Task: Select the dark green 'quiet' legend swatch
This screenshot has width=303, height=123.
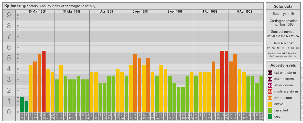Action: tap(270, 116)
